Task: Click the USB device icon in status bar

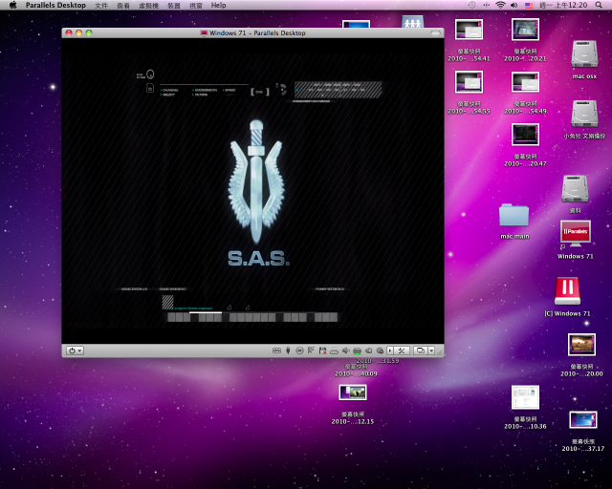Action: [x=288, y=351]
